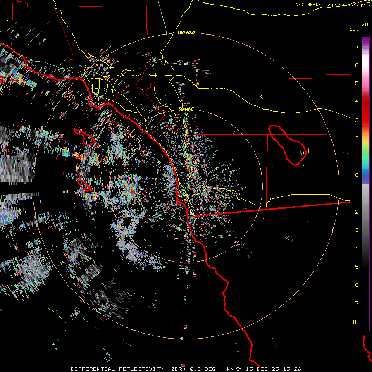Select the positive 2 tick on dB scale
The height and width of the screenshot is (372, 372).
click(x=357, y=138)
